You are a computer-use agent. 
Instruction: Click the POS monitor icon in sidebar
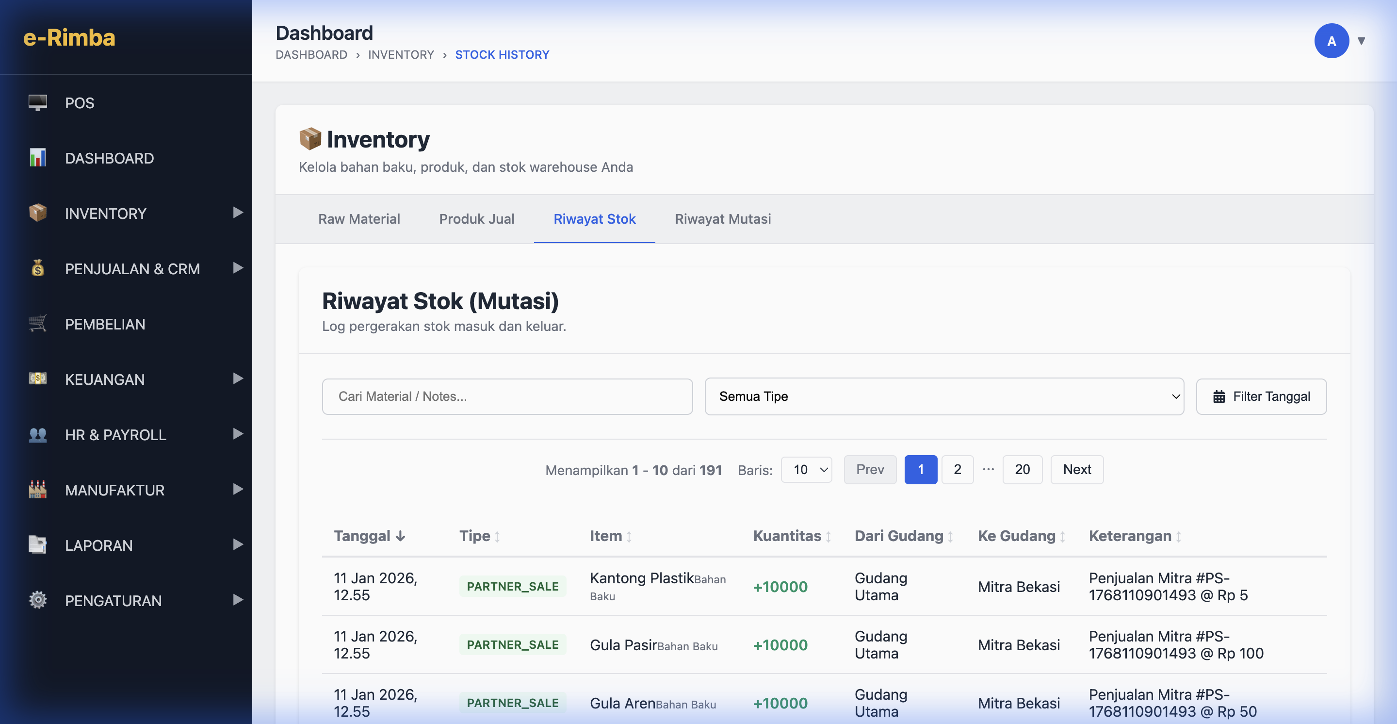click(37, 102)
